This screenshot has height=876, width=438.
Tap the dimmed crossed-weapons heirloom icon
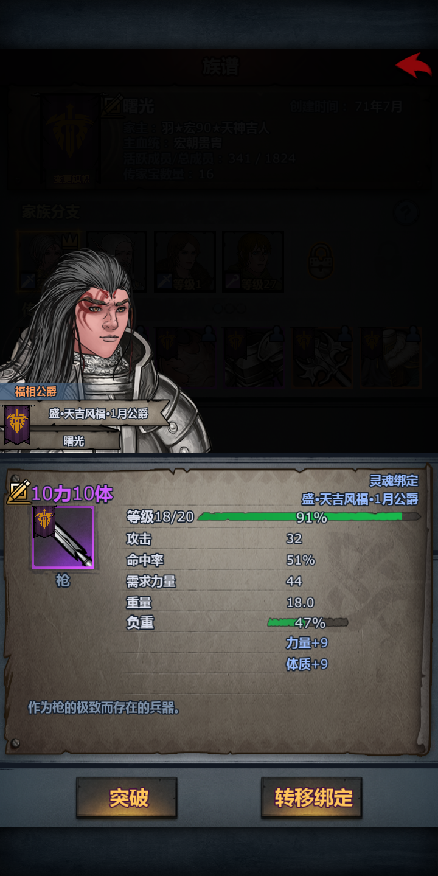322,358
